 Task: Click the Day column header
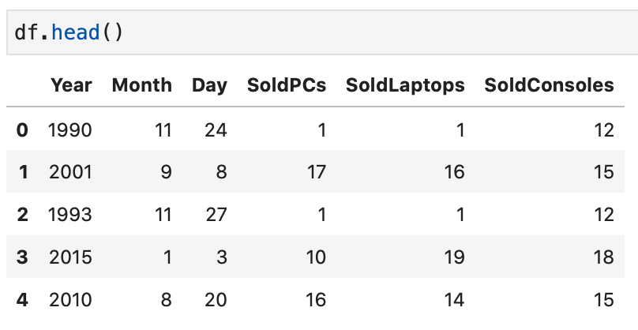(x=209, y=86)
